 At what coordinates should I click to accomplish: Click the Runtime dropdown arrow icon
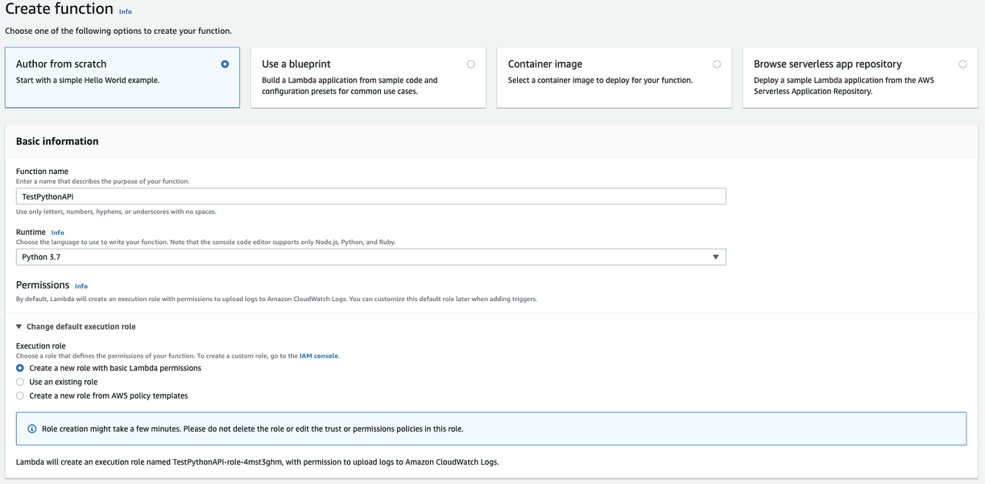716,257
